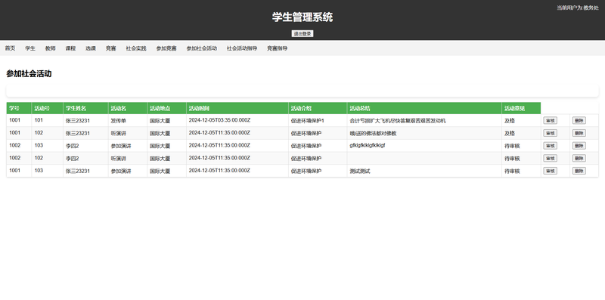The width and height of the screenshot is (605, 300).
Task: Go to 首页 in the navigation bar
Action: pyautogui.click(x=10, y=48)
